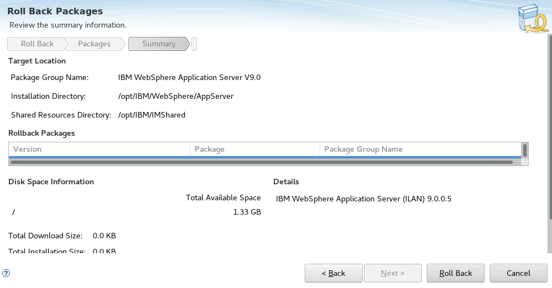Click the text "IBM WebSphere Application Server V9.0"
Image resolution: width=552 pixels, height=288 pixels.
189,77
